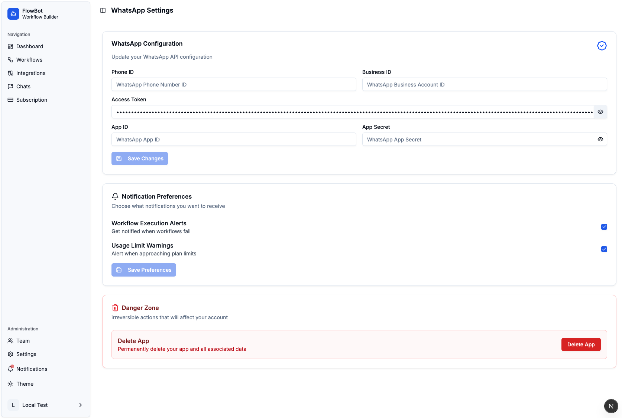This screenshot has height=418, width=622.
Task: Disable Usage Limit Warnings checkbox
Action: (604, 249)
